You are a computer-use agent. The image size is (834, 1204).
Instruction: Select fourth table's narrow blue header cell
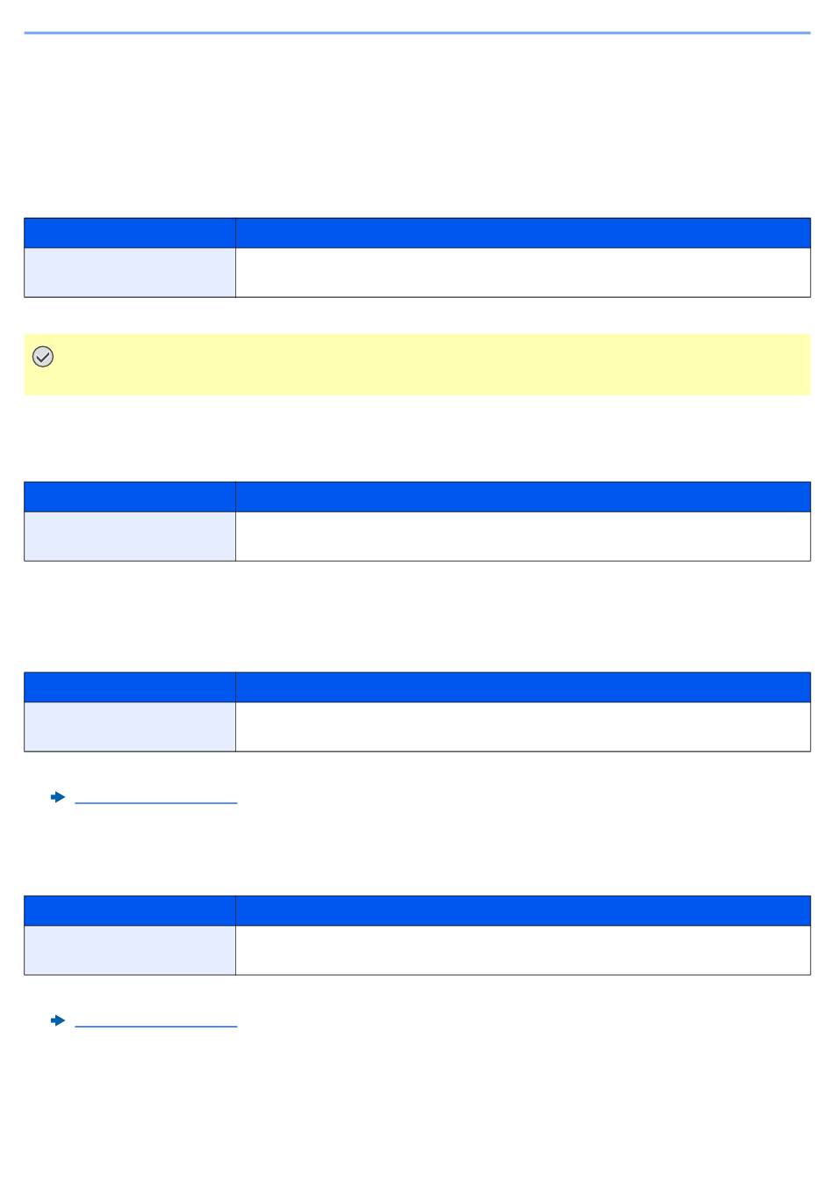pos(130,910)
